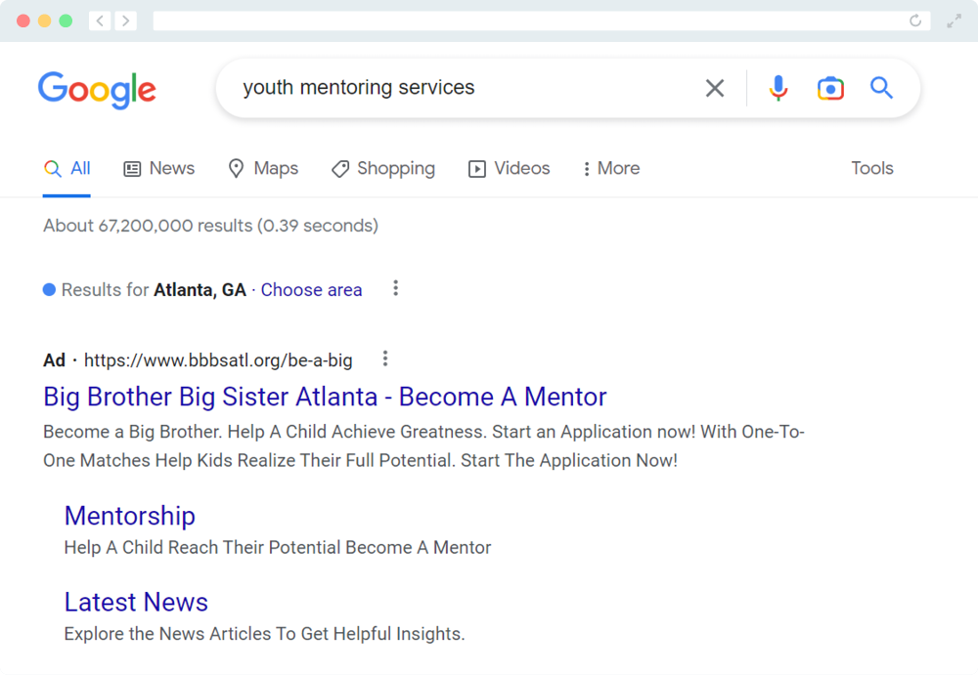The image size is (978, 675).
Task: Start voice search with the microphone icon
Action: 778,88
